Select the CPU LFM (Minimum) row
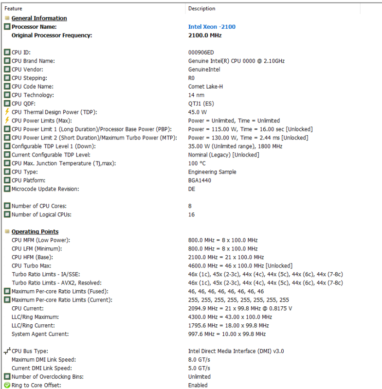382x389 pixels. (x=191, y=248)
